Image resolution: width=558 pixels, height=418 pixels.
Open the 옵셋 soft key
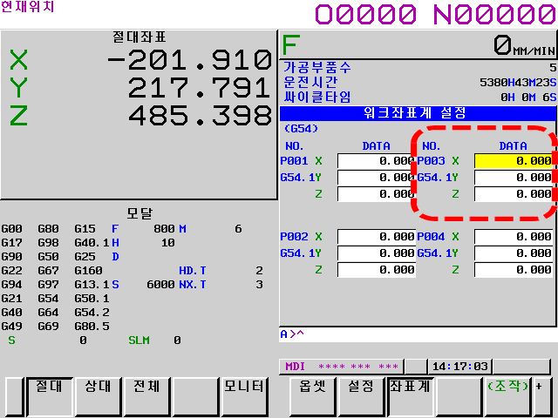pyautogui.click(x=312, y=396)
